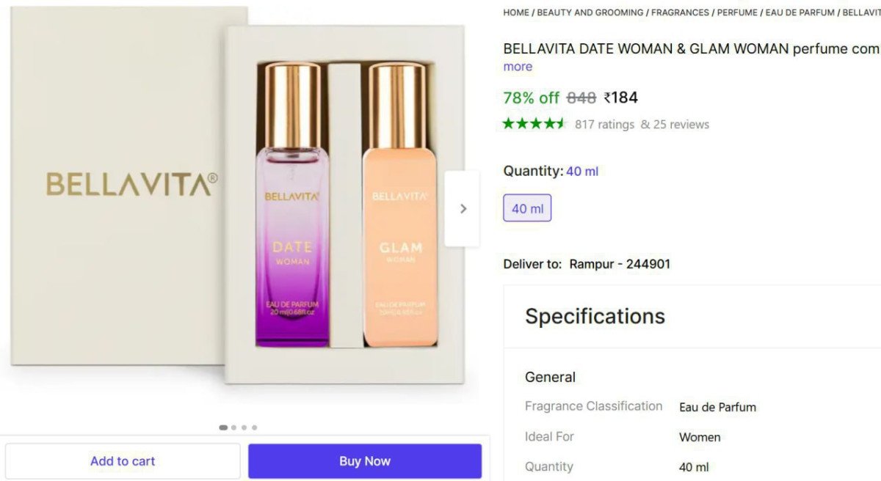Change the Rampur - 244901 delivery location

coord(620,264)
